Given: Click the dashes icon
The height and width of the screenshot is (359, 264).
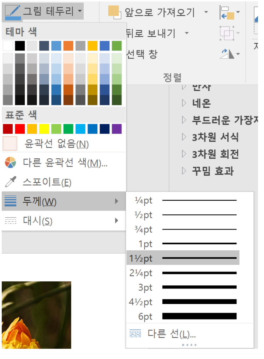Looking at the screenshot, I should pyautogui.click(x=11, y=220).
